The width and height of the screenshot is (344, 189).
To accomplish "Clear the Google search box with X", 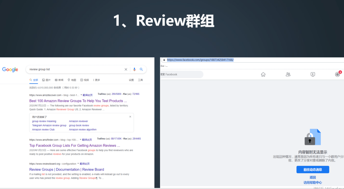I will [x=126, y=69].
